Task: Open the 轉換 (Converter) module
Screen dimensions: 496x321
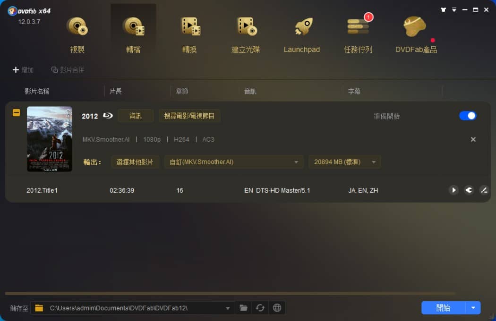Action: [x=189, y=35]
